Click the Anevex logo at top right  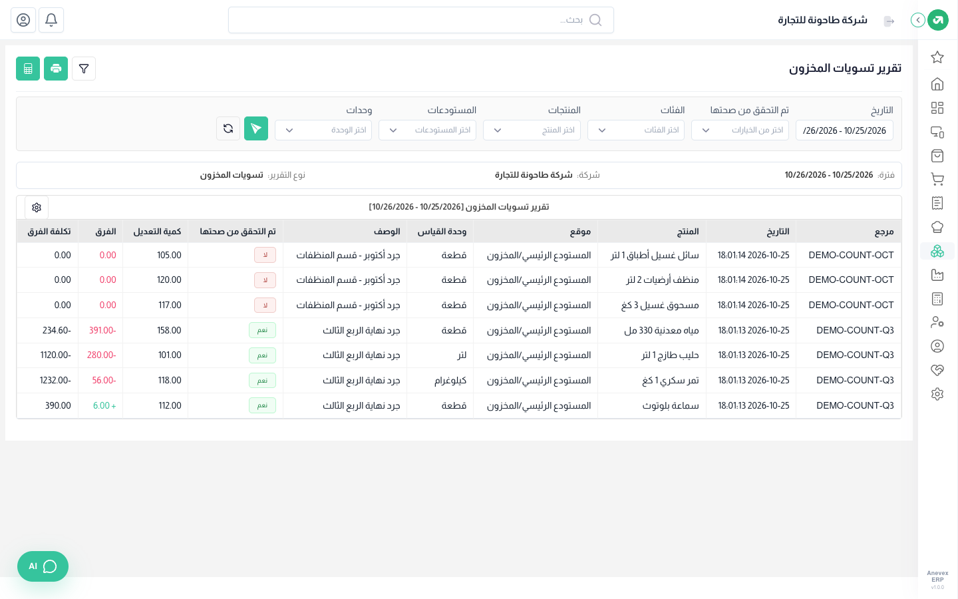[x=938, y=20]
